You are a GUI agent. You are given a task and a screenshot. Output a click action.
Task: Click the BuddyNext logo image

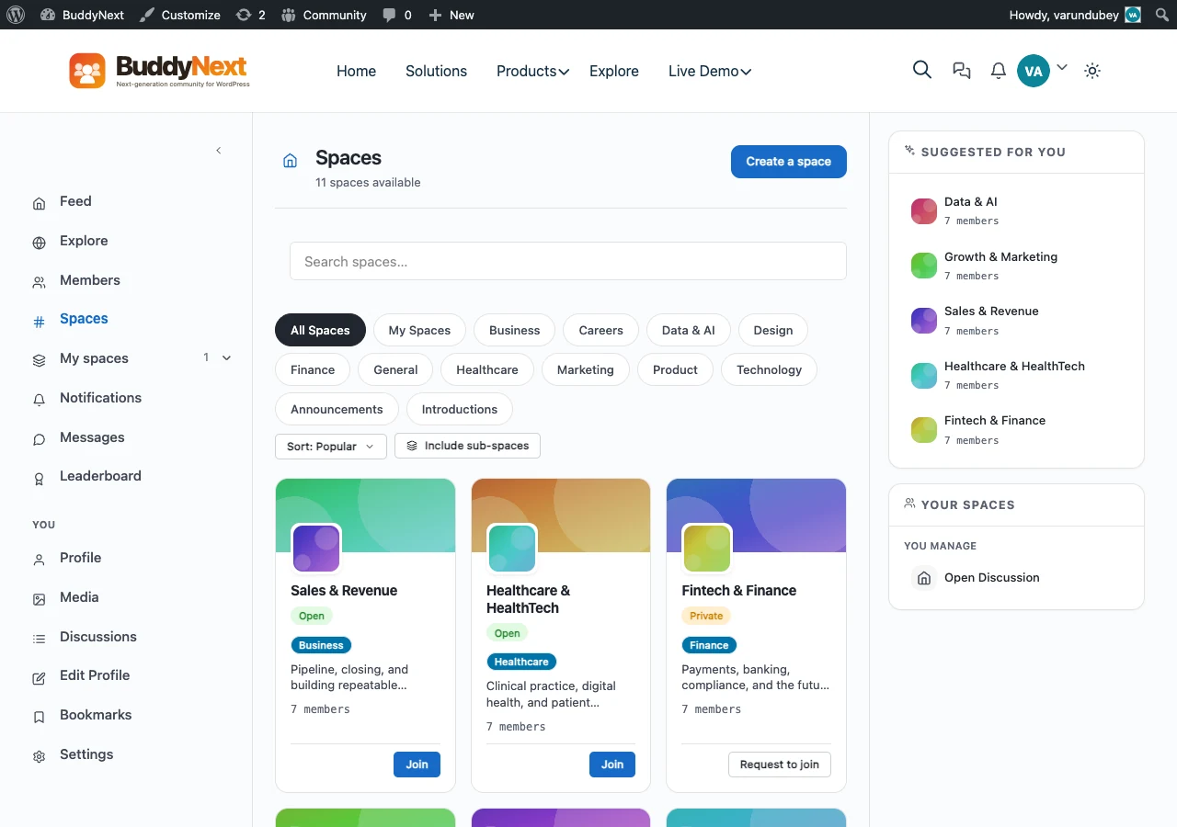(159, 71)
